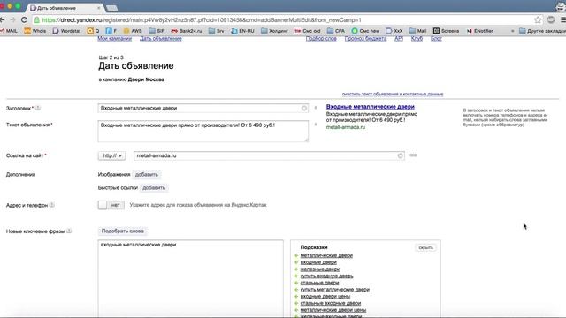Show the info tooltip next to Заголовок
Viewport: 566px width, 318px height.
pyautogui.click(x=38, y=108)
